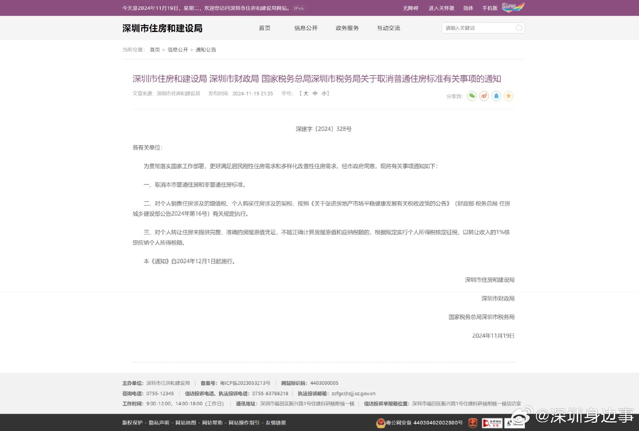Go to 互动交流 menu
Viewport: 639px width, 431px height.
click(x=389, y=28)
